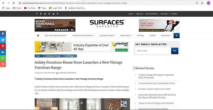Visit Facebook page from top bar icon

pos(37,14)
